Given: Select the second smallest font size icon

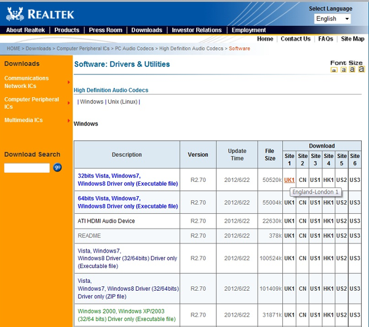Looking at the screenshot, I should [x=343, y=69].
